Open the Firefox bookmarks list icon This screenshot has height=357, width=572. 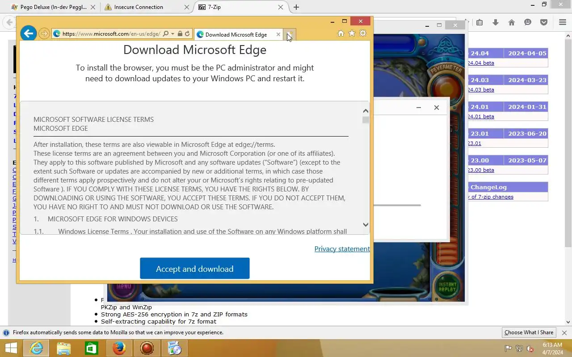(479, 22)
